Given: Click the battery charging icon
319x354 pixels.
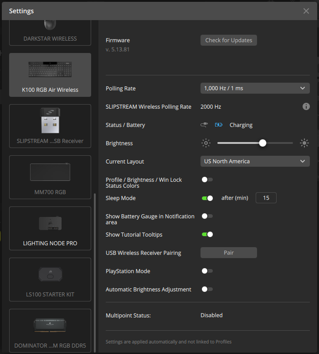Looking at the screenshot, I should 219,125.
